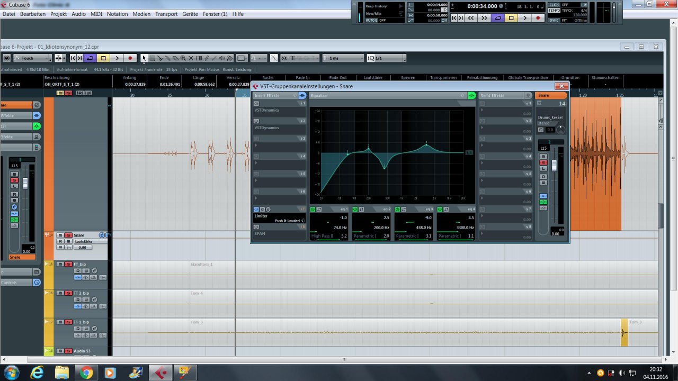Click the Snare channel pan control
Screen dimensions: 678x381
(551, 142)
